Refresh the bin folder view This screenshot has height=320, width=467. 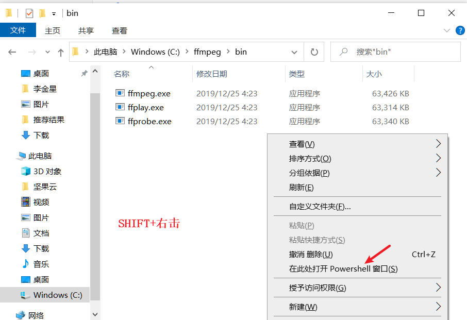point(314,52)
